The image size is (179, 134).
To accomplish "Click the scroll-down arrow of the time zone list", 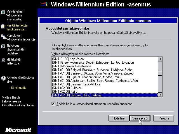I will [x=160, y=95].
